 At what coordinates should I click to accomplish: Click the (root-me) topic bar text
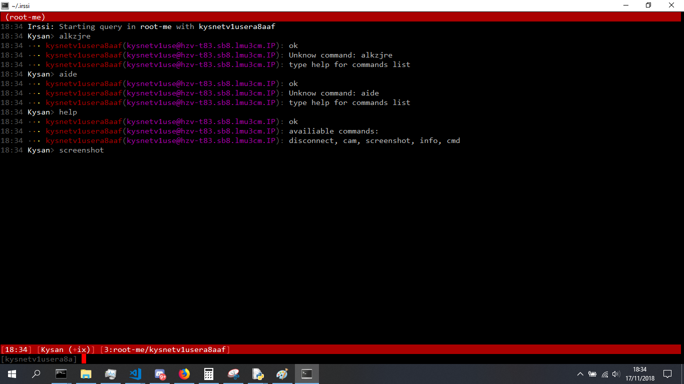[x=26, y=17]
